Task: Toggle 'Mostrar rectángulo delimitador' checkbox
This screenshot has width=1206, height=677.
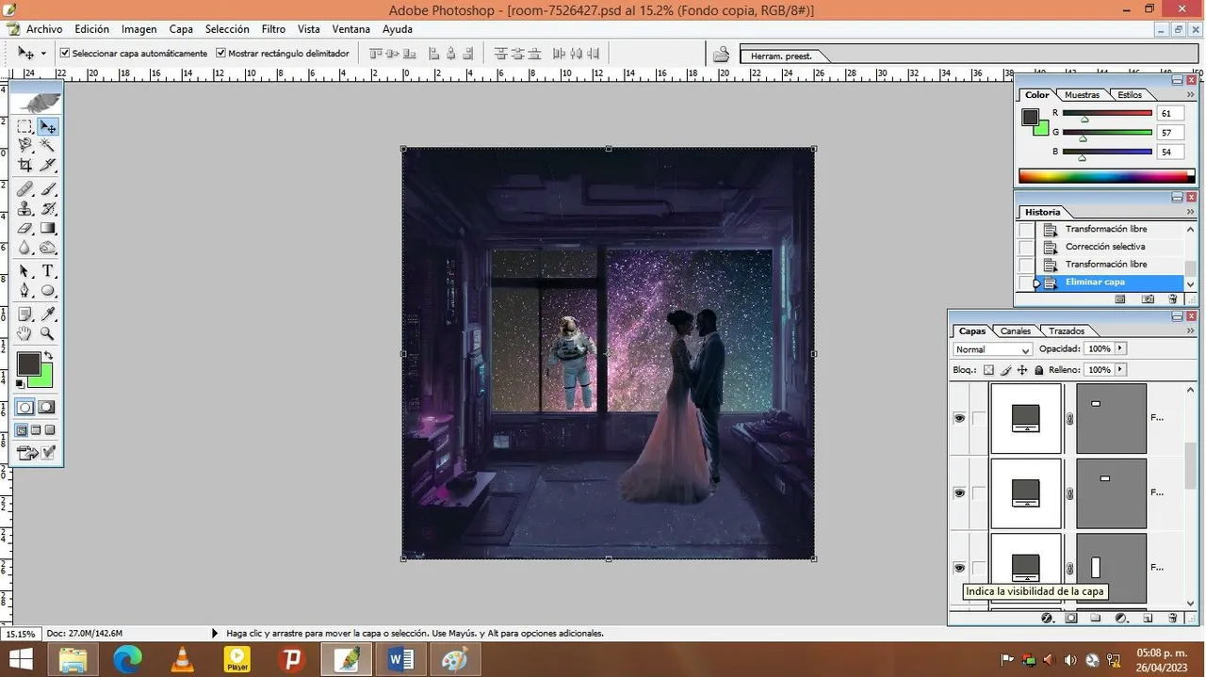Action: [221, 53]
